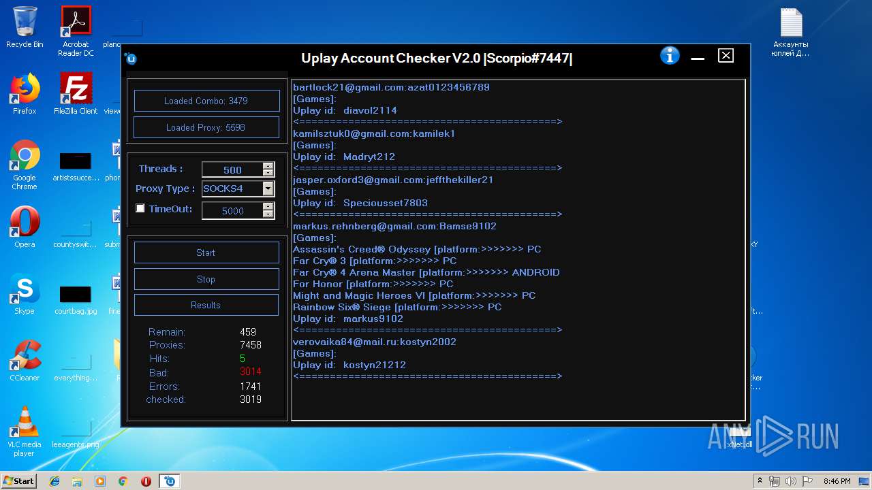Open Google Chrome desktop shortcut

click(x=25, y=165)
